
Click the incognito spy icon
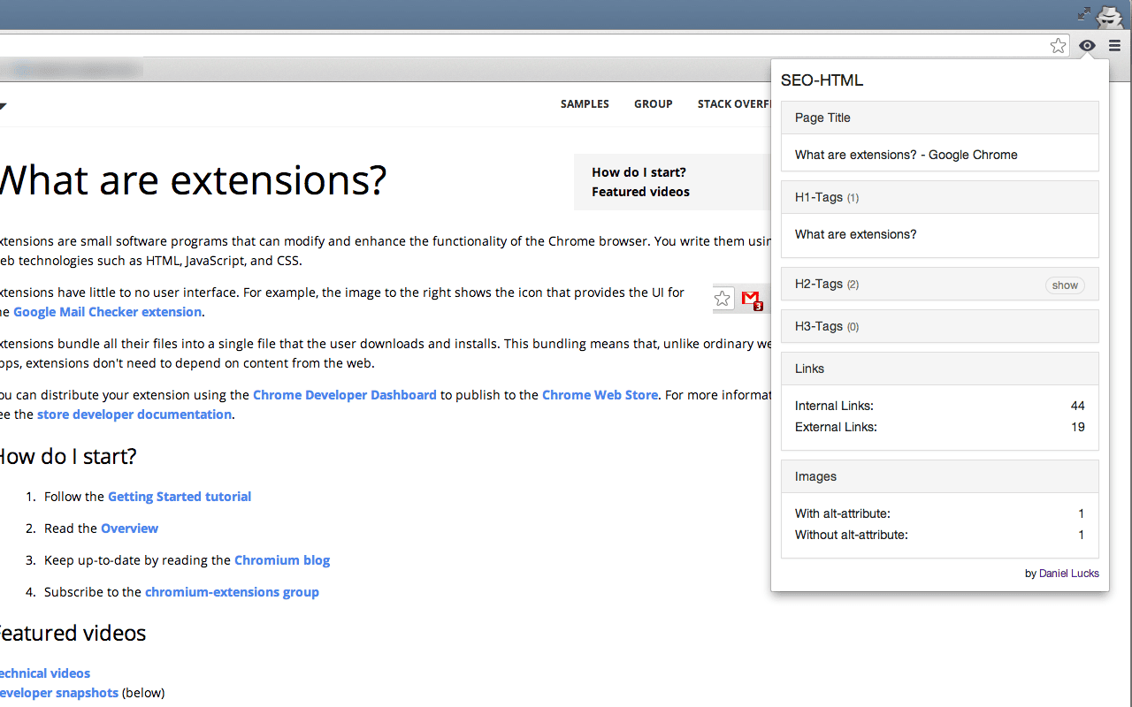click(1109, 15)
